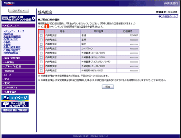The width and height of the screenshot is (181, 138).
Task: Click the 店名 column header
Action: coord(63,31)
